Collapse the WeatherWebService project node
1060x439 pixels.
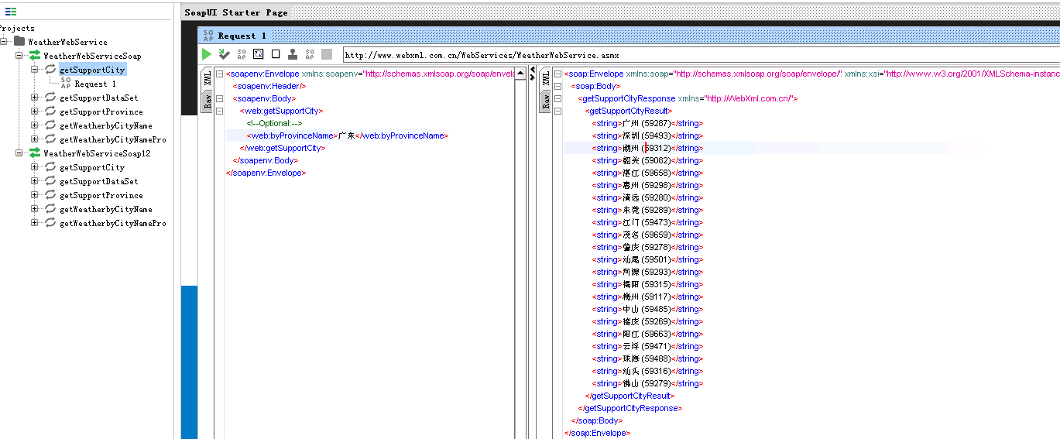(x=4, y=42)
